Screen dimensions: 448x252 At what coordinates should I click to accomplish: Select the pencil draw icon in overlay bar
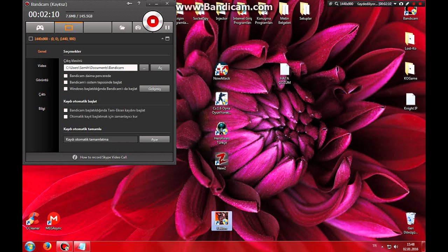[x=407, y=3]
